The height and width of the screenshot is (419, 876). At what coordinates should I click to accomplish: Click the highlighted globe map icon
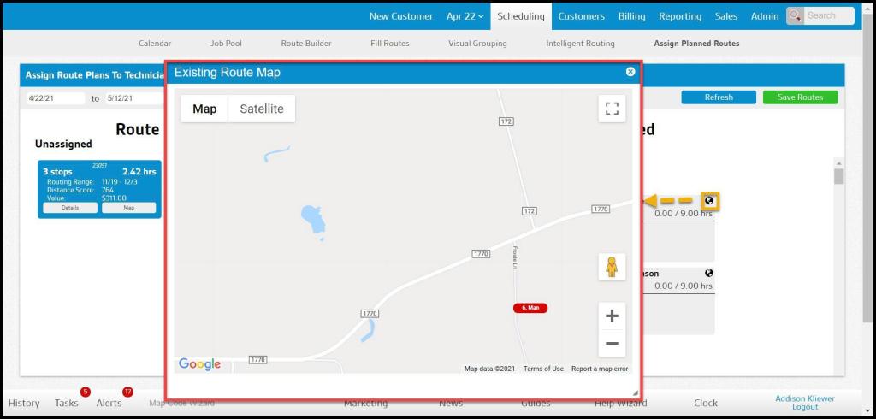[x=709, y=201]
